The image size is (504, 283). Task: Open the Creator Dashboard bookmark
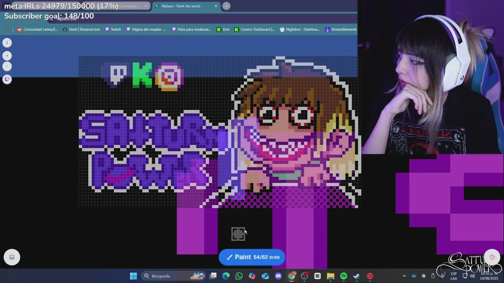pos(254,29)
